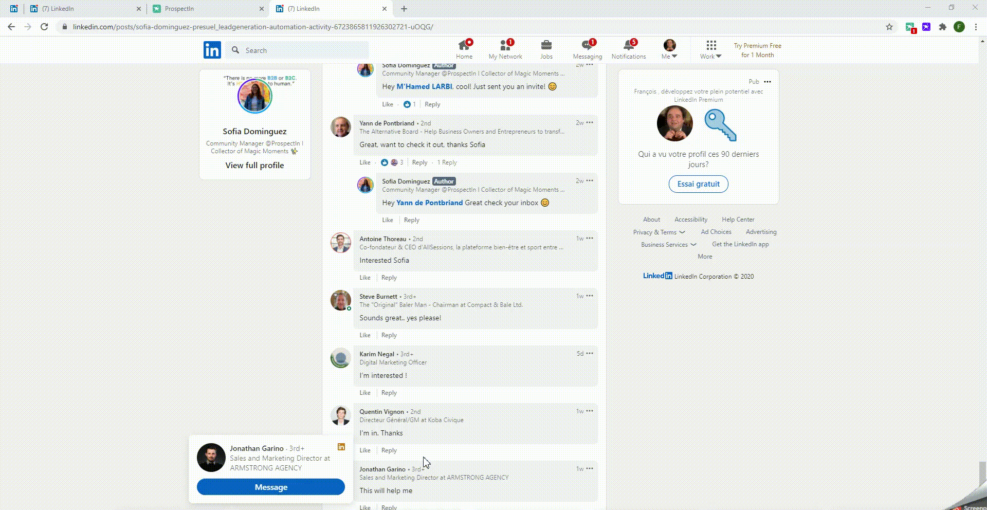Open the Advertising footer link
This screenshot has width=987, height=510.
point(761,232)
